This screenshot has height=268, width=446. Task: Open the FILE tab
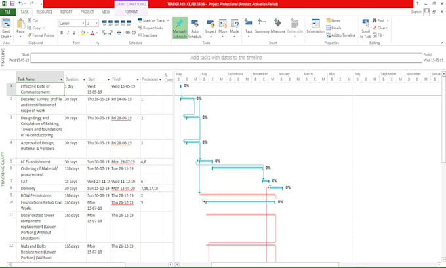click(x=8, y=12)
